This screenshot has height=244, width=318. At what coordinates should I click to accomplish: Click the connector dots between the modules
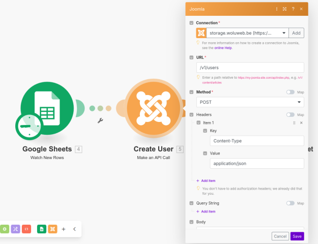click(x=100, y=108)
